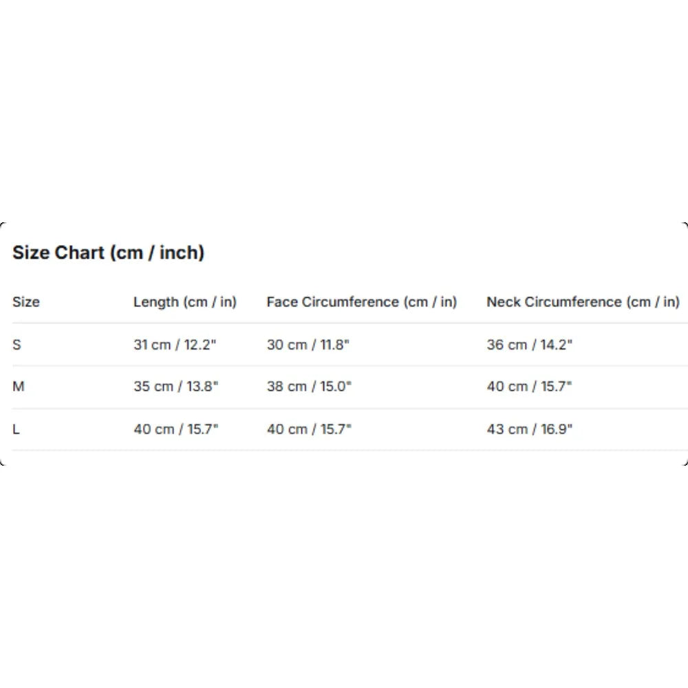Click the Length (cm / in) column header

(184, 302)
